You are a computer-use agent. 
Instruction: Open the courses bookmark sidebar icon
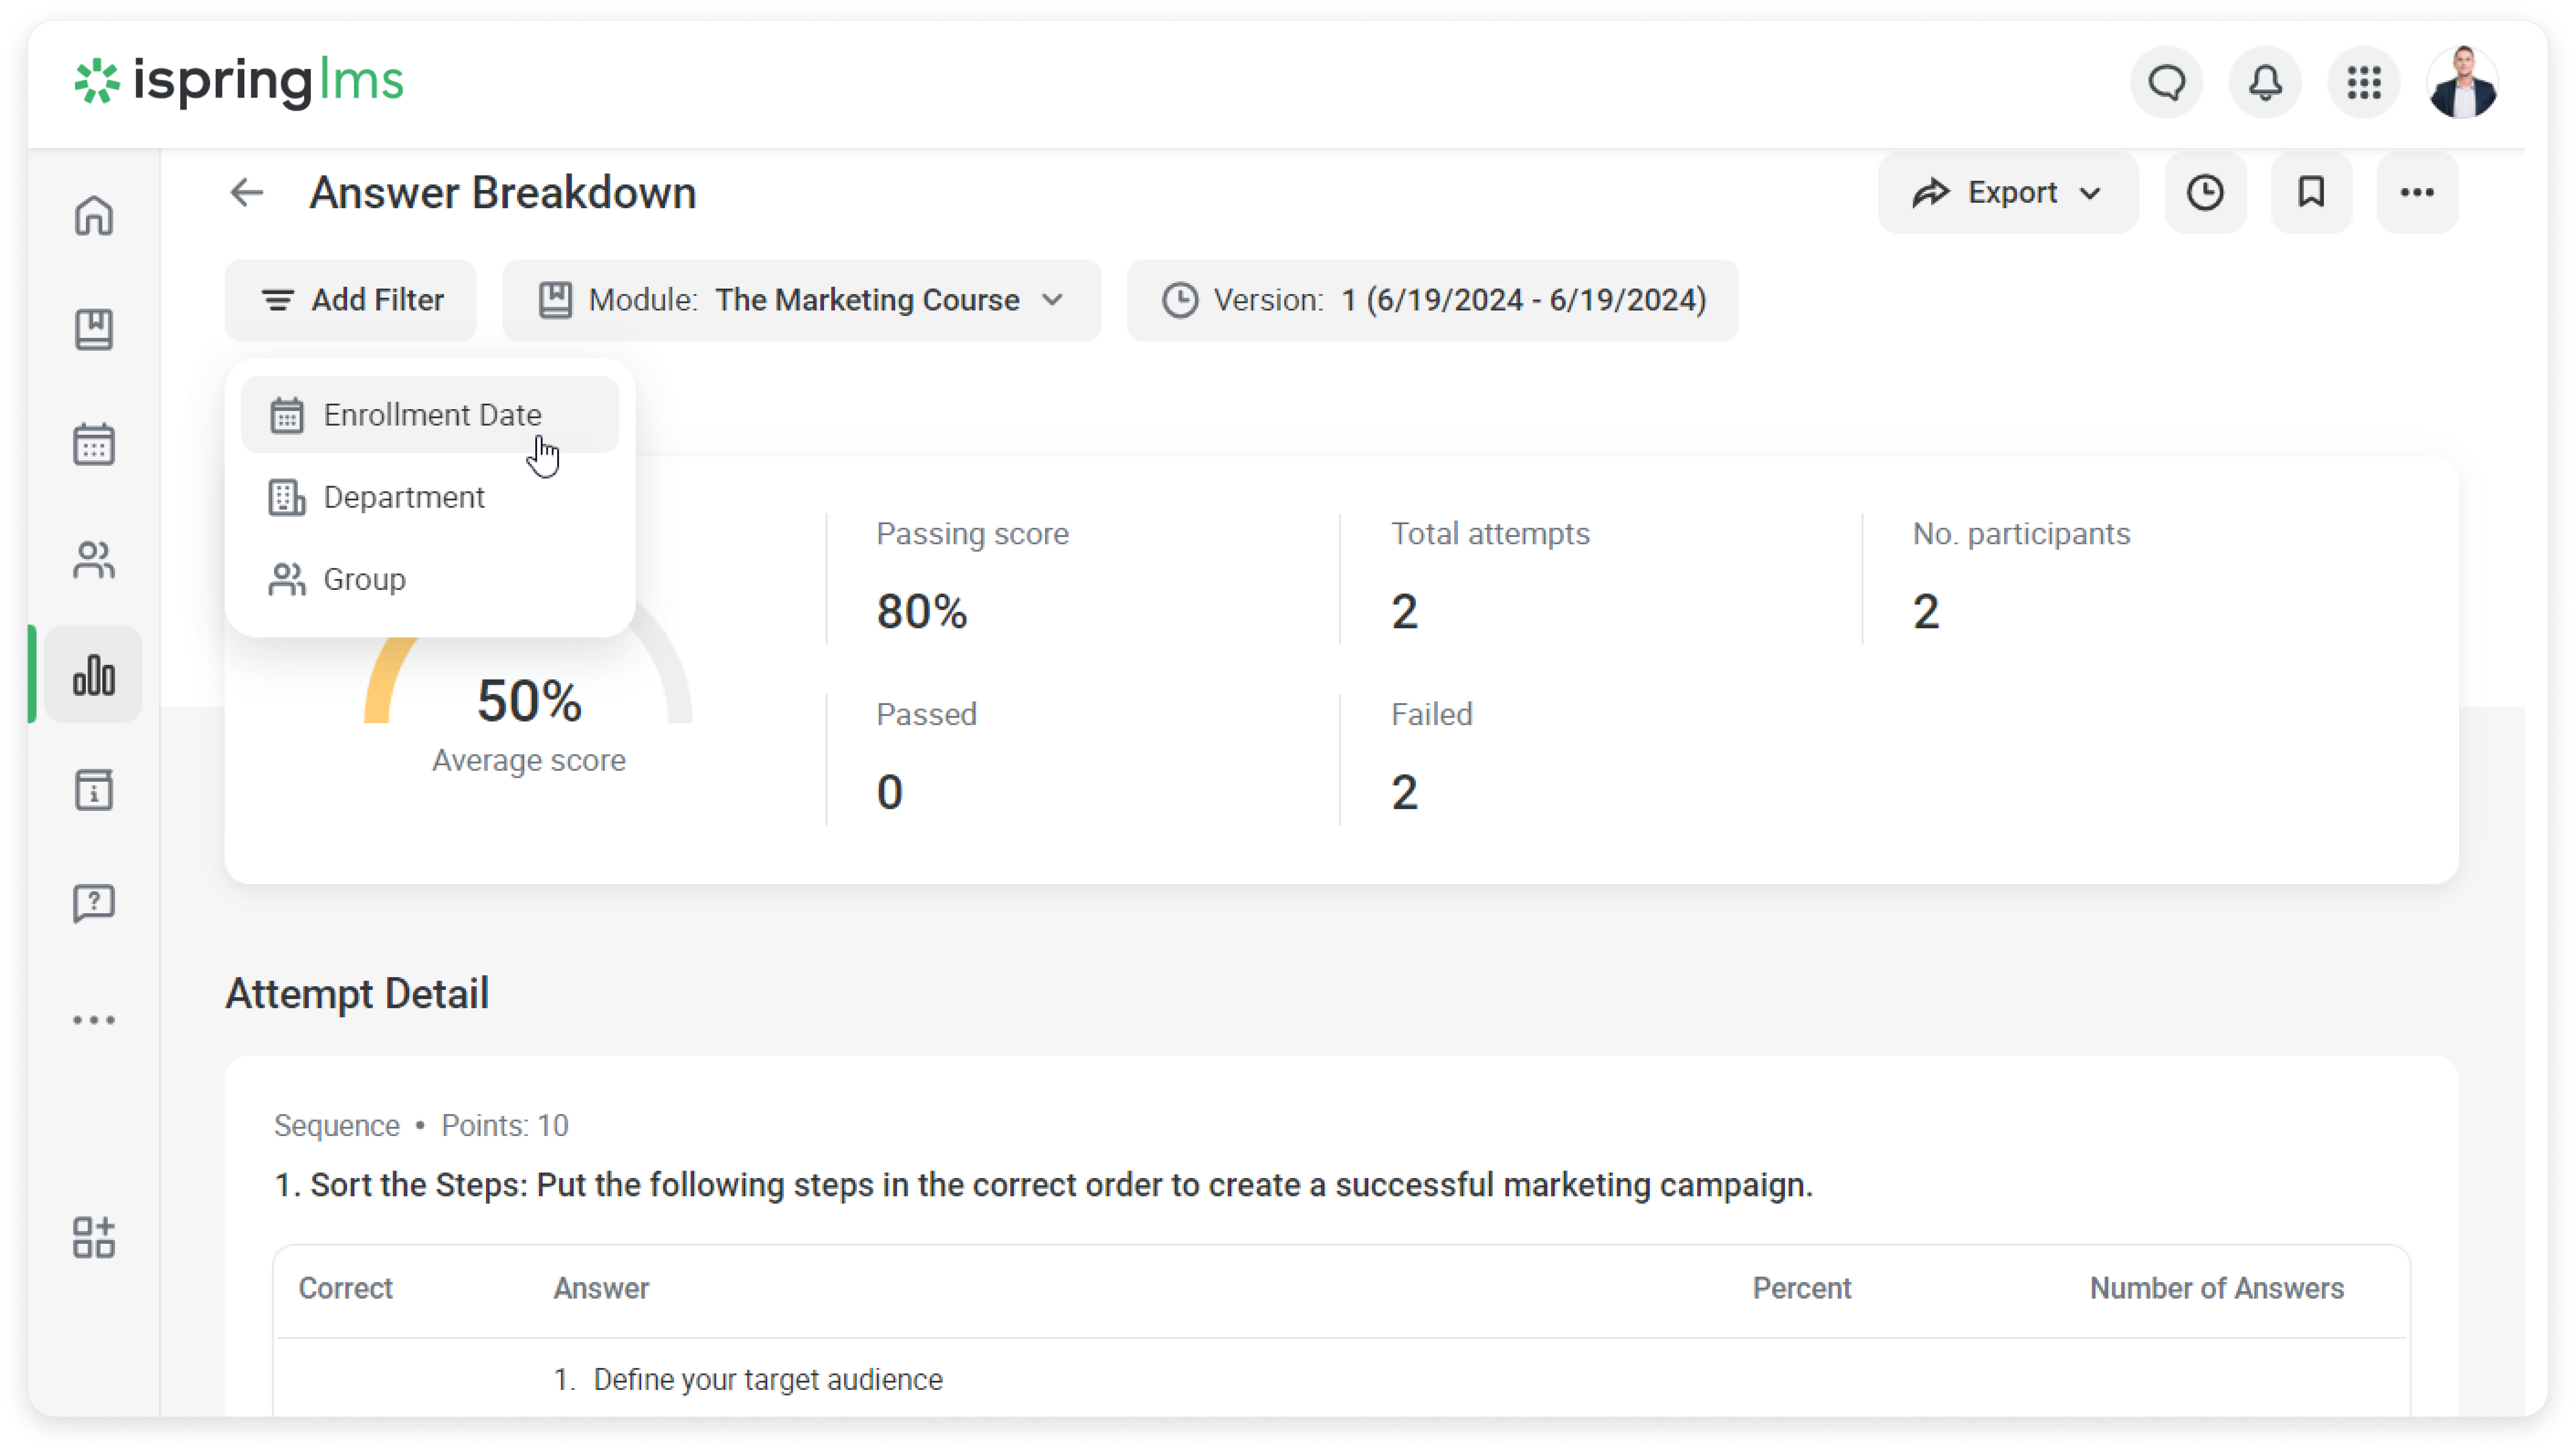coord(94,329)
